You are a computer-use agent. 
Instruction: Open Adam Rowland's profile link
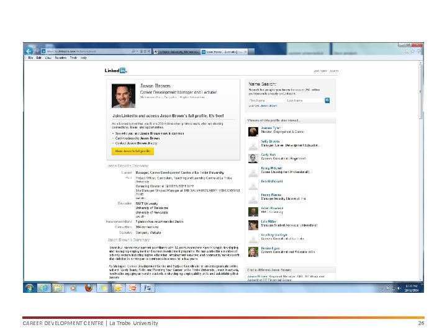click(x=273, y=208)
